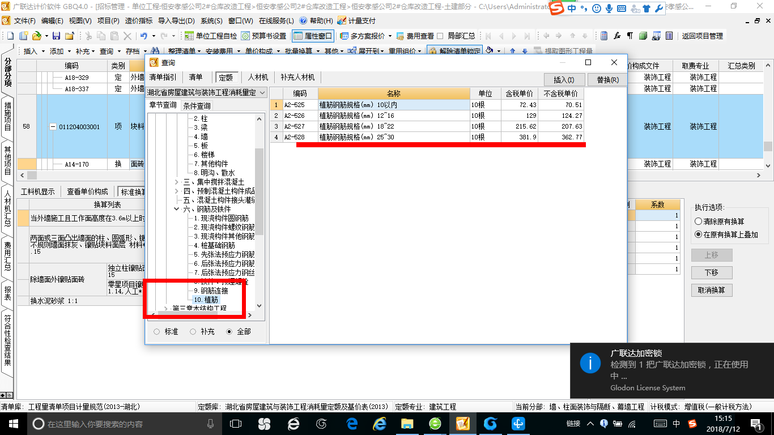Open 费用查看 fee view

tap(415, 36)
